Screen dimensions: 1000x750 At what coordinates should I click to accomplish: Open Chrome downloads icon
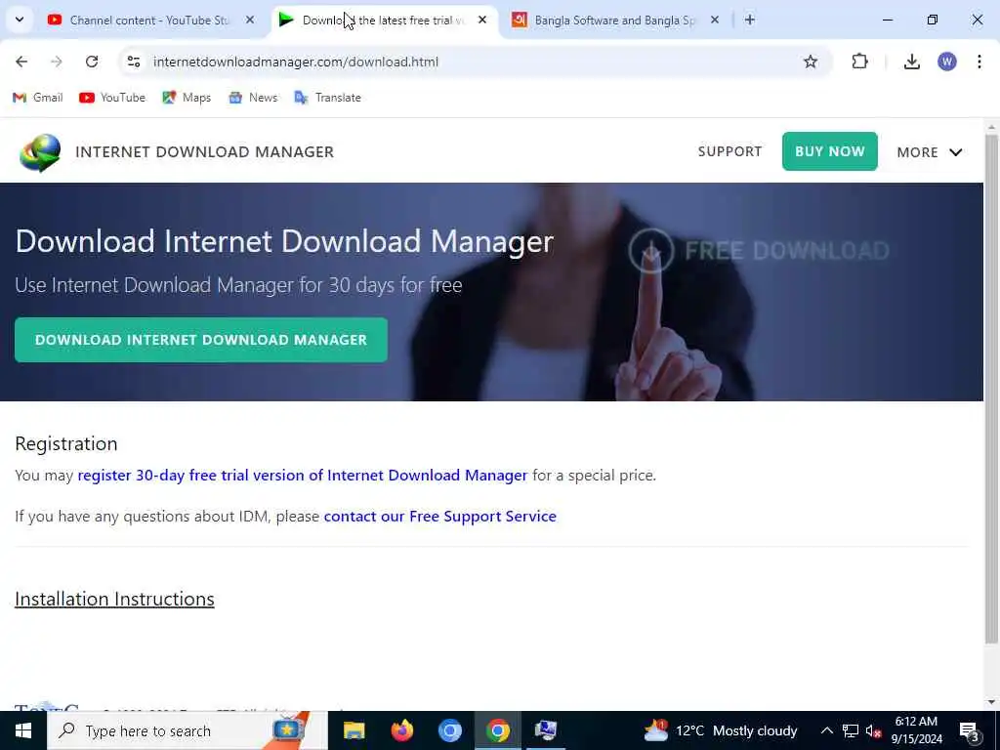[912, 62]
